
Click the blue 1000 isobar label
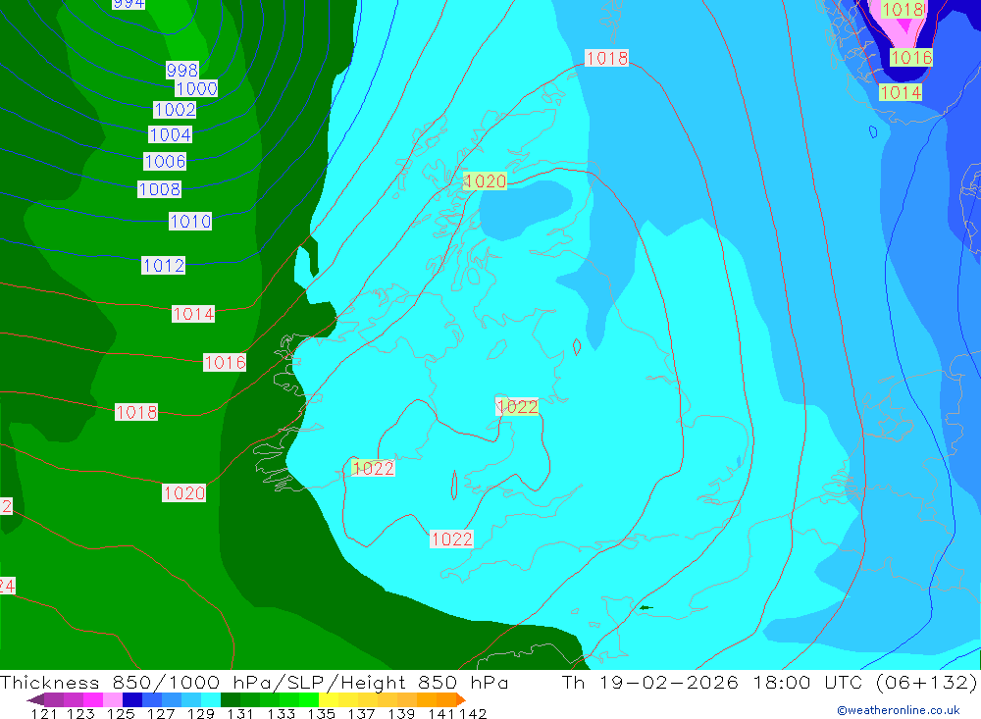(x=196, y=88)
